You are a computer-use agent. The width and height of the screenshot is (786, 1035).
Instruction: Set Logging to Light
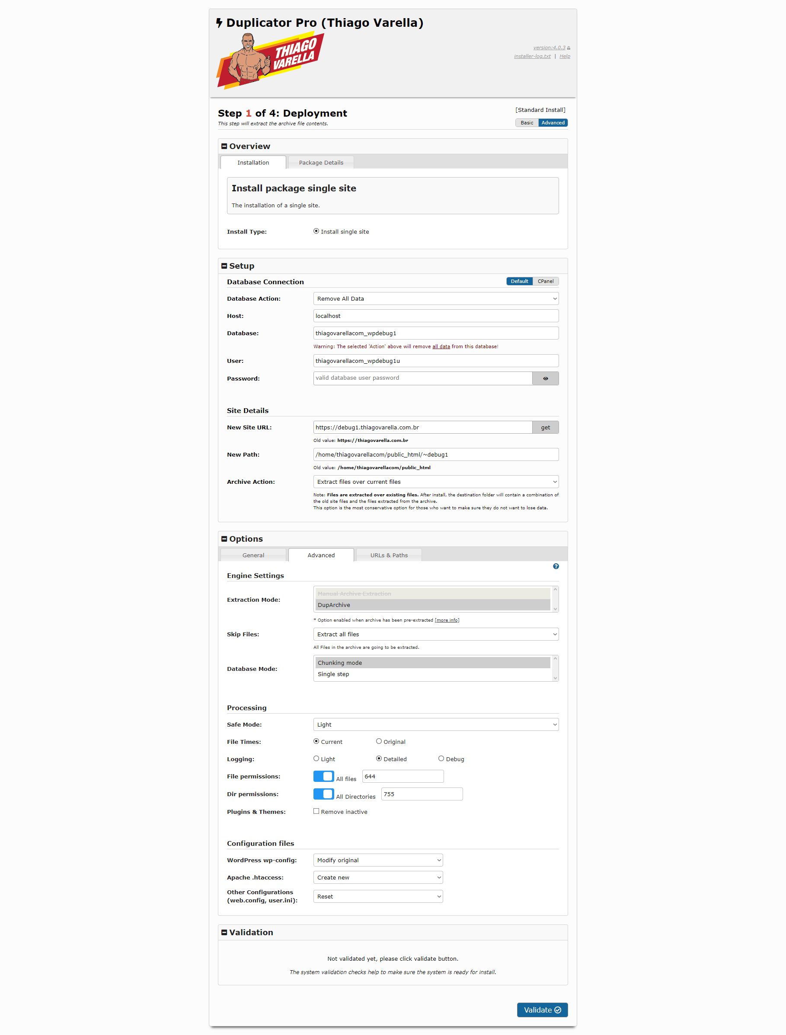coord(316,759)
